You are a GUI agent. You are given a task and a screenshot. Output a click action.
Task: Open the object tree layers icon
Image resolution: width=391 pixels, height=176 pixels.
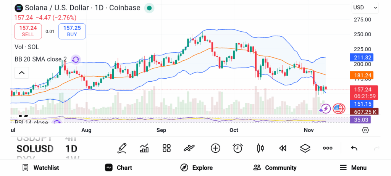(x=305, y=148)
